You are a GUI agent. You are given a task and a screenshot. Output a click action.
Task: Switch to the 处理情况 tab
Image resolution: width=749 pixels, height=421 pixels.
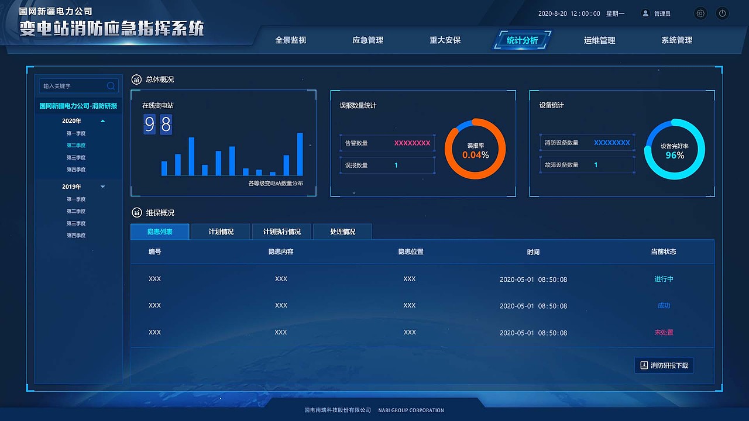click(x=342, y=232)
